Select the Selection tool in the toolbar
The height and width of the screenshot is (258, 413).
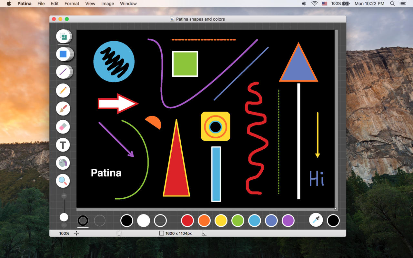pyautogui.click(x=63, y=36)
